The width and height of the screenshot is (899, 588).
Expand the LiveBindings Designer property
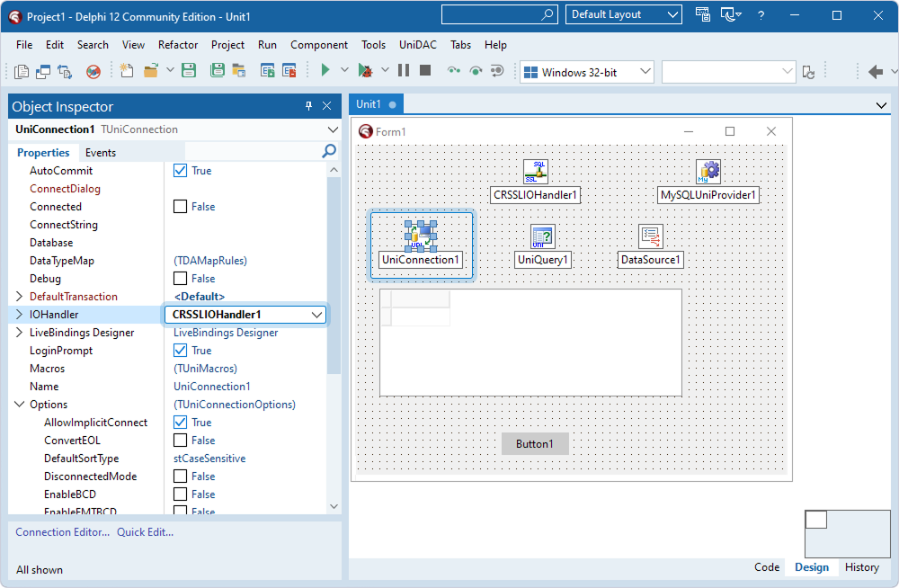[19, 332]
